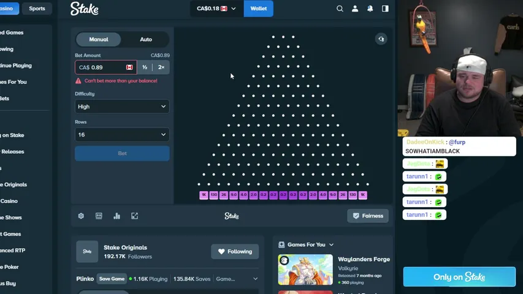Click the Canadian flag in bet amount field

pos(129,67)
